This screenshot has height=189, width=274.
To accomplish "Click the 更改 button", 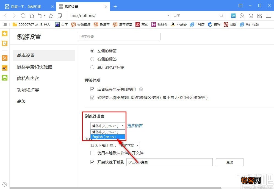I will [x=229, y=162].
